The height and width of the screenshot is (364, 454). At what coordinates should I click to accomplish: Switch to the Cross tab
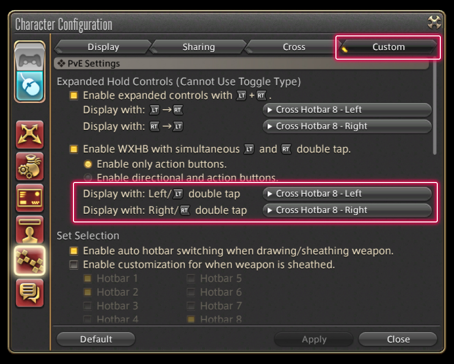coord(294,47)
